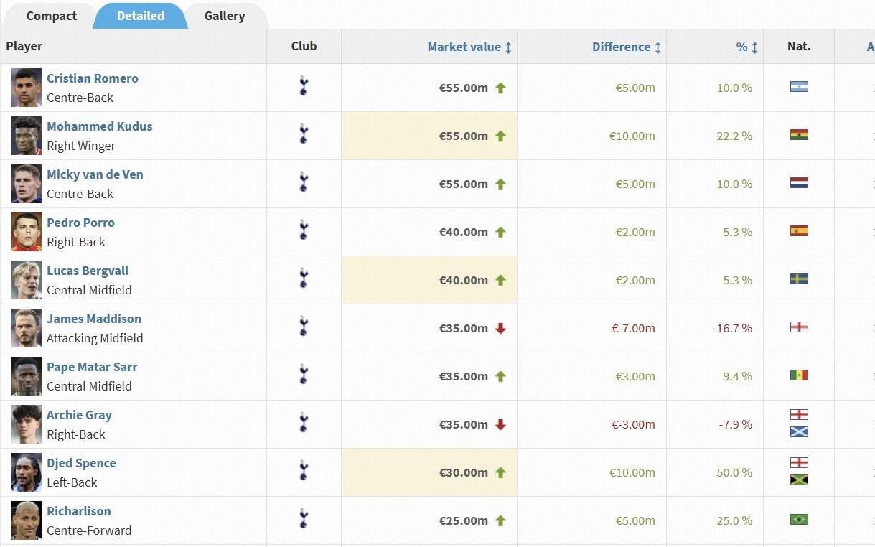Click Spain flag in Pedro Porro row
The image size is (875, 547).
coord(799,231)
